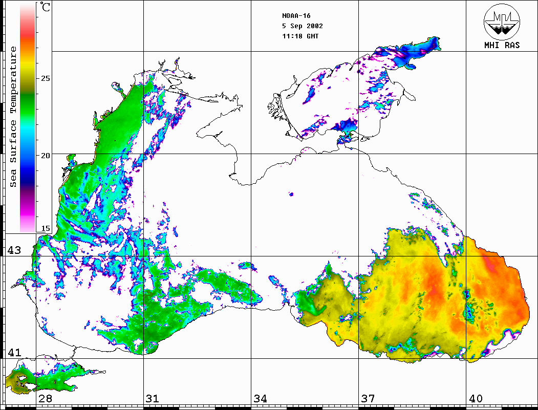The width and height of the screenshot is (538, 410).
Task: Click the latitude label 41
Action: (x=14, y=352)
